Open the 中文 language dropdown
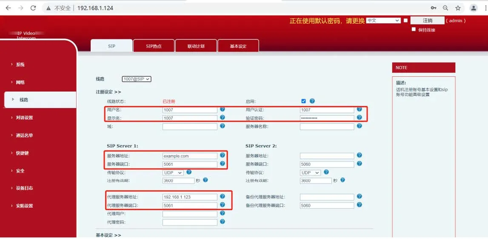The height and width of the screenshot is (239, 488). pos(383,20)
